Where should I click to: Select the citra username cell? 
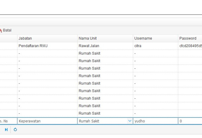(x=155, y=46)
